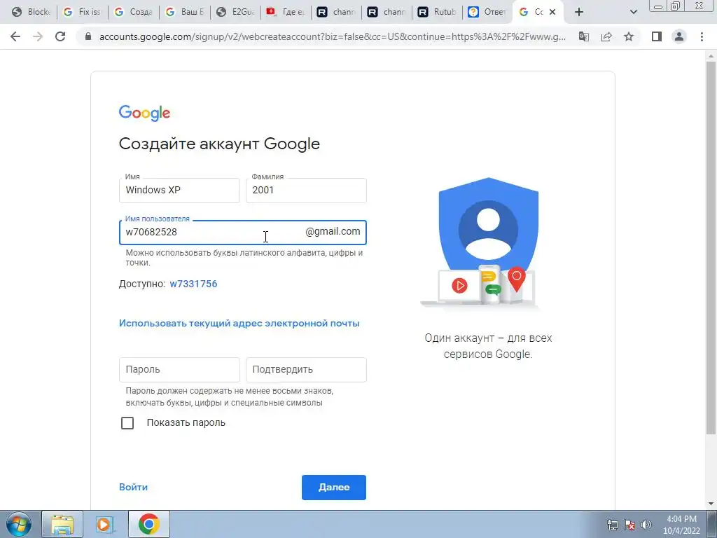Focus the Пароль password field
This screenshot has width=717, height=538.
coord(179,370)
